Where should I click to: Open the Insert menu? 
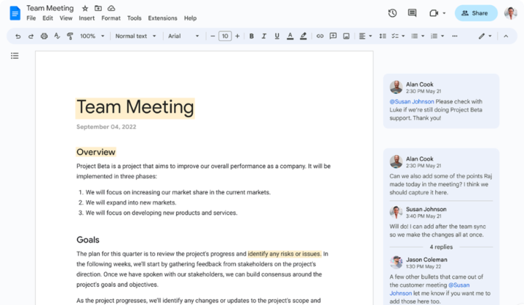pos(87,18)
